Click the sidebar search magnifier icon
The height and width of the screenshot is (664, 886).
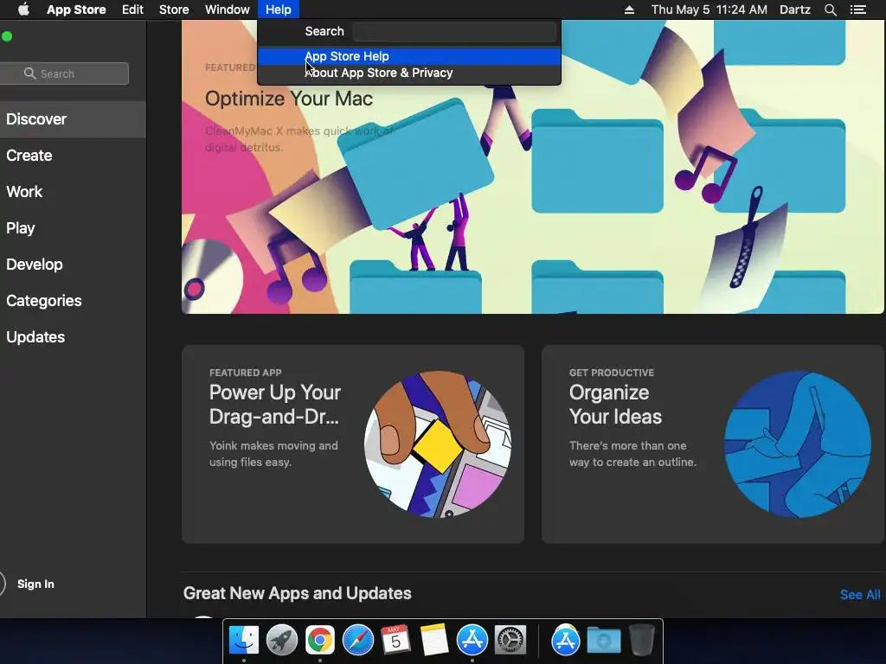[30, 73]
